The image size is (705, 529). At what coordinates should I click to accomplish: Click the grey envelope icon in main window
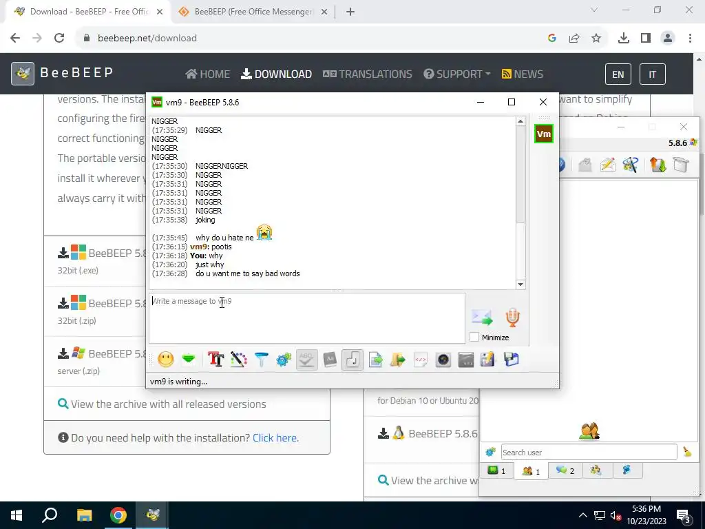click(x=585, y=165)
